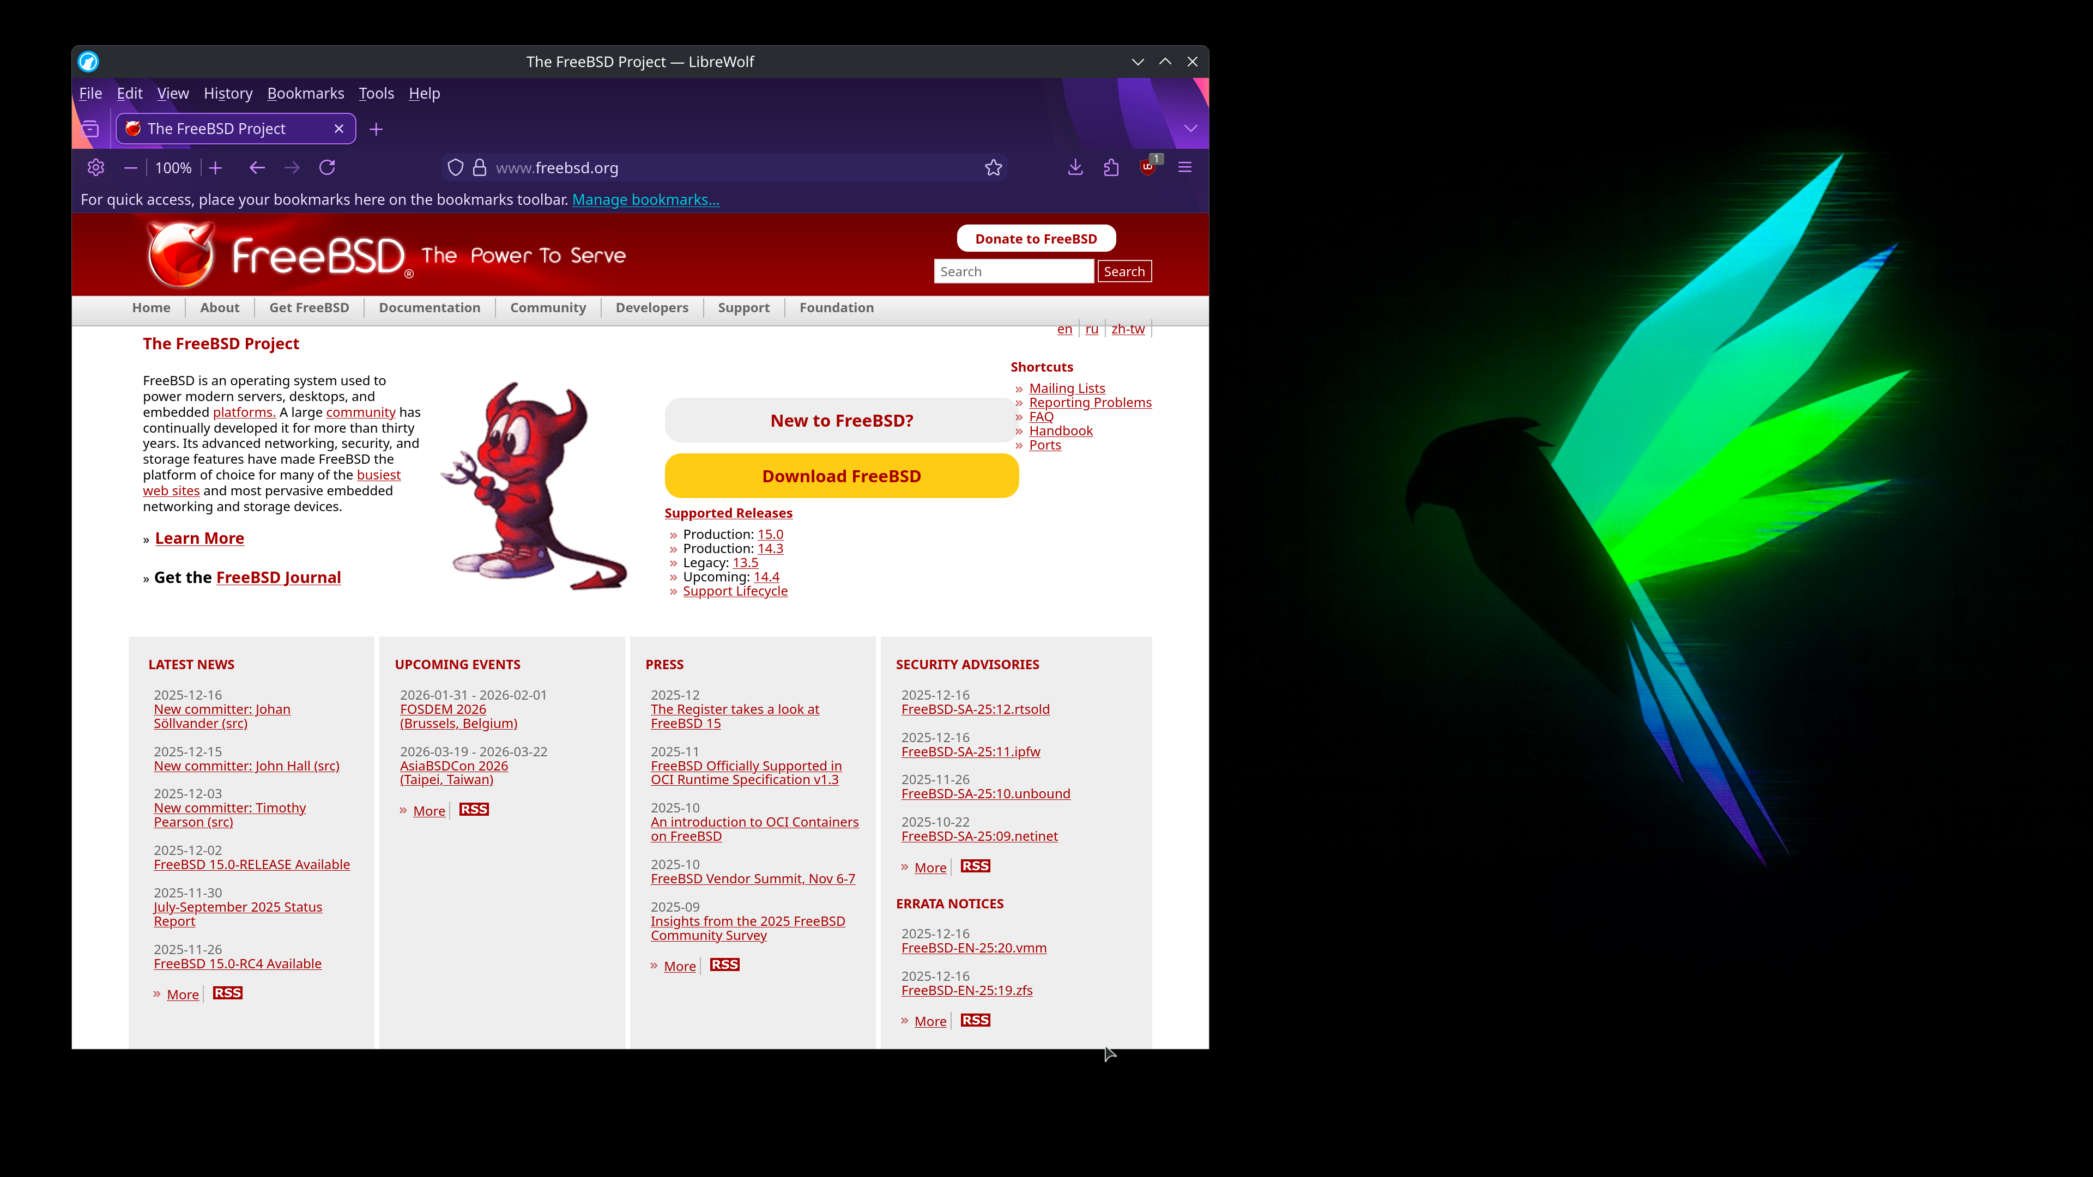Click the Download FreeBSD button
This screenshot has height=1177, width=2093.
(841, 475)
